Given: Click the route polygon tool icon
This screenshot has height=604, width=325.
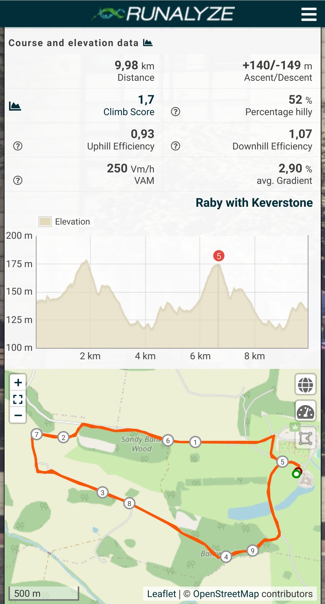Looking at the screenshot, I should 305,438.
